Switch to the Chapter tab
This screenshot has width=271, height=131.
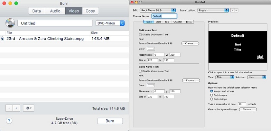pos(178,22)
